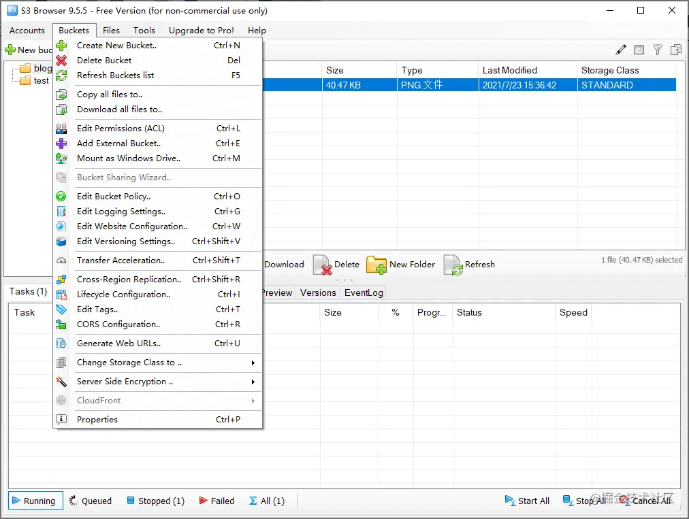Viewport: 689px width, 519px height.
Task: Click the Server Side Encryption key icon
Action: click(x=61, y=382)
